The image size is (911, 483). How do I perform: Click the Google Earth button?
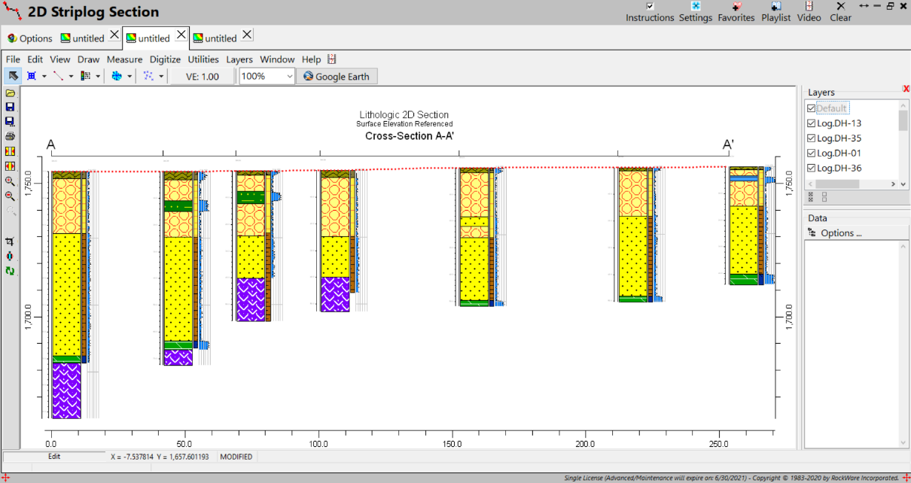336,76
